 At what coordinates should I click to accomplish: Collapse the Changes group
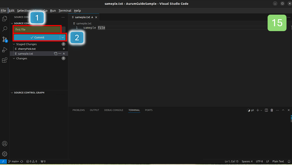pos(14,59)
